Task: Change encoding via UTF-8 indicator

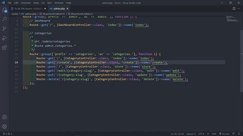Action: point(201,134)
